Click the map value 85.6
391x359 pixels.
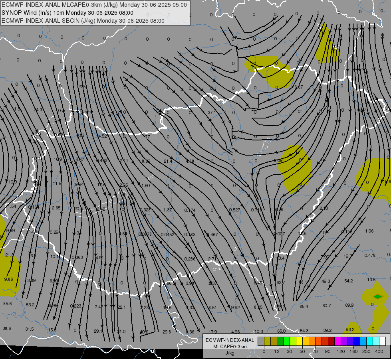click(x=8, y=304)
